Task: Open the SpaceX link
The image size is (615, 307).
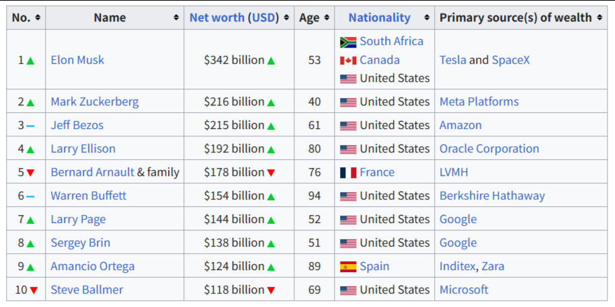Action: click(511, 60)
